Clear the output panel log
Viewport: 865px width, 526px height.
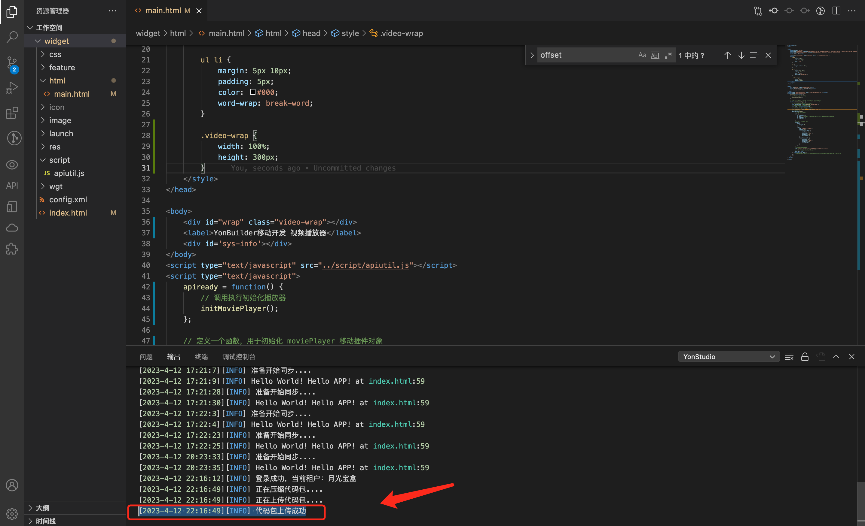(x=789, y=357)
